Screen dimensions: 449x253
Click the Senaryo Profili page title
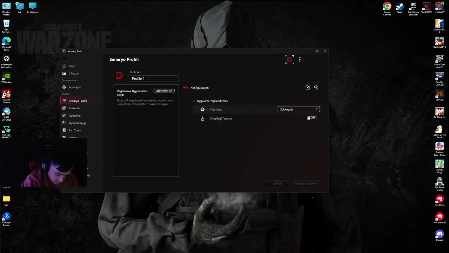(124, 59)
